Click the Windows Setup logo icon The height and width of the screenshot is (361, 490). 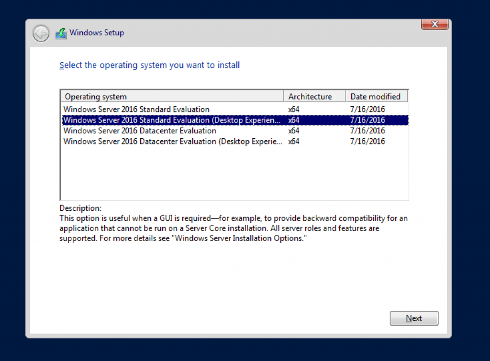(61, 33)
